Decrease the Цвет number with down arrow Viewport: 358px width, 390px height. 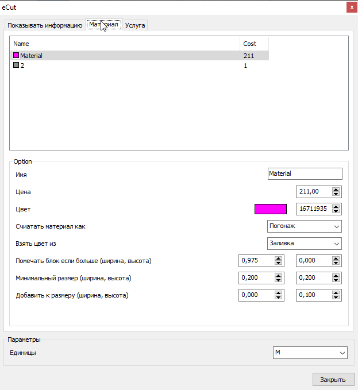[x=336, y=212]
